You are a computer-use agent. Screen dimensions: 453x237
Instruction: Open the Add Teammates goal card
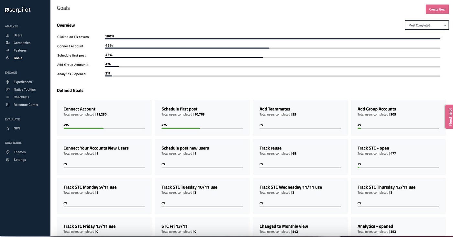pyautogui.click(x=300, y=118)
